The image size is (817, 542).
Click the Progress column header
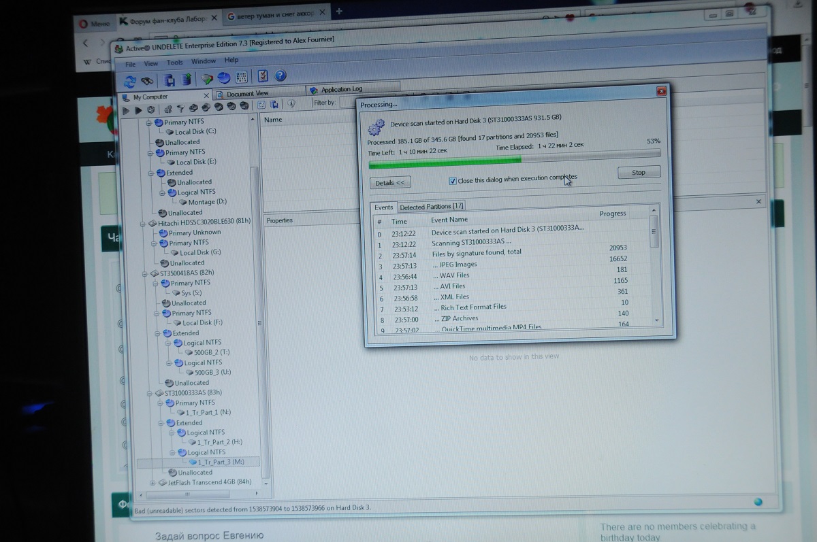[x=613, y=214]
